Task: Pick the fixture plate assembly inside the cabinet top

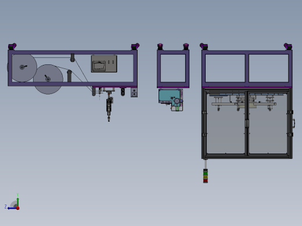Action: click(244, 103)
